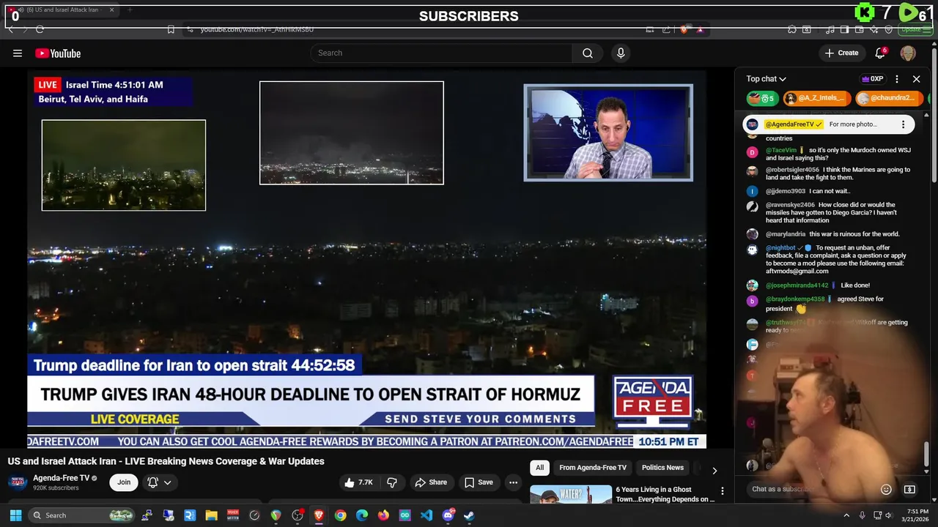Click the browser address bar URL
Image resolution: width=938 pixels, height=527 pixels.
[257, 29]
